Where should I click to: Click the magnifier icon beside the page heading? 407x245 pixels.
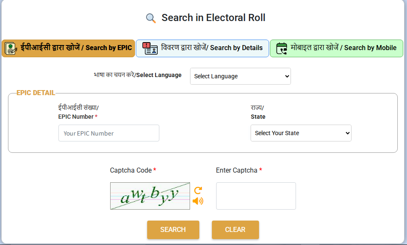pyautogui.click(x=151, y=18)
